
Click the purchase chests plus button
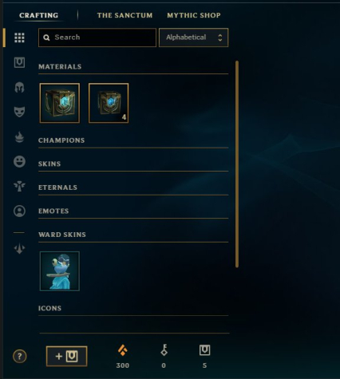click(66, 356)
